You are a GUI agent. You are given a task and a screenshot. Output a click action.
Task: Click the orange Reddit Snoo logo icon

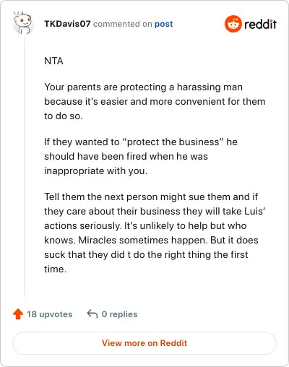233,24
